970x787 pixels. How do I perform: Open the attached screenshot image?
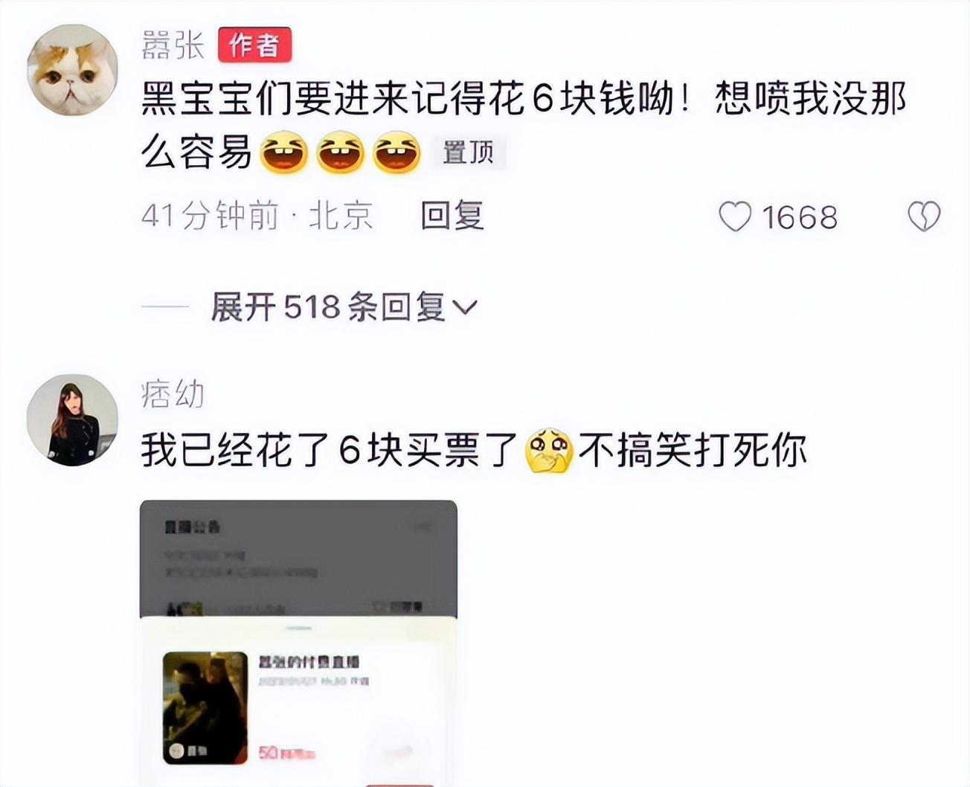[x=298, y=643]
